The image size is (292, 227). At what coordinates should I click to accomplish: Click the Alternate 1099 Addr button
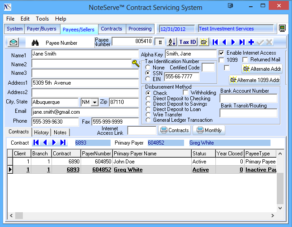(254, 80)
